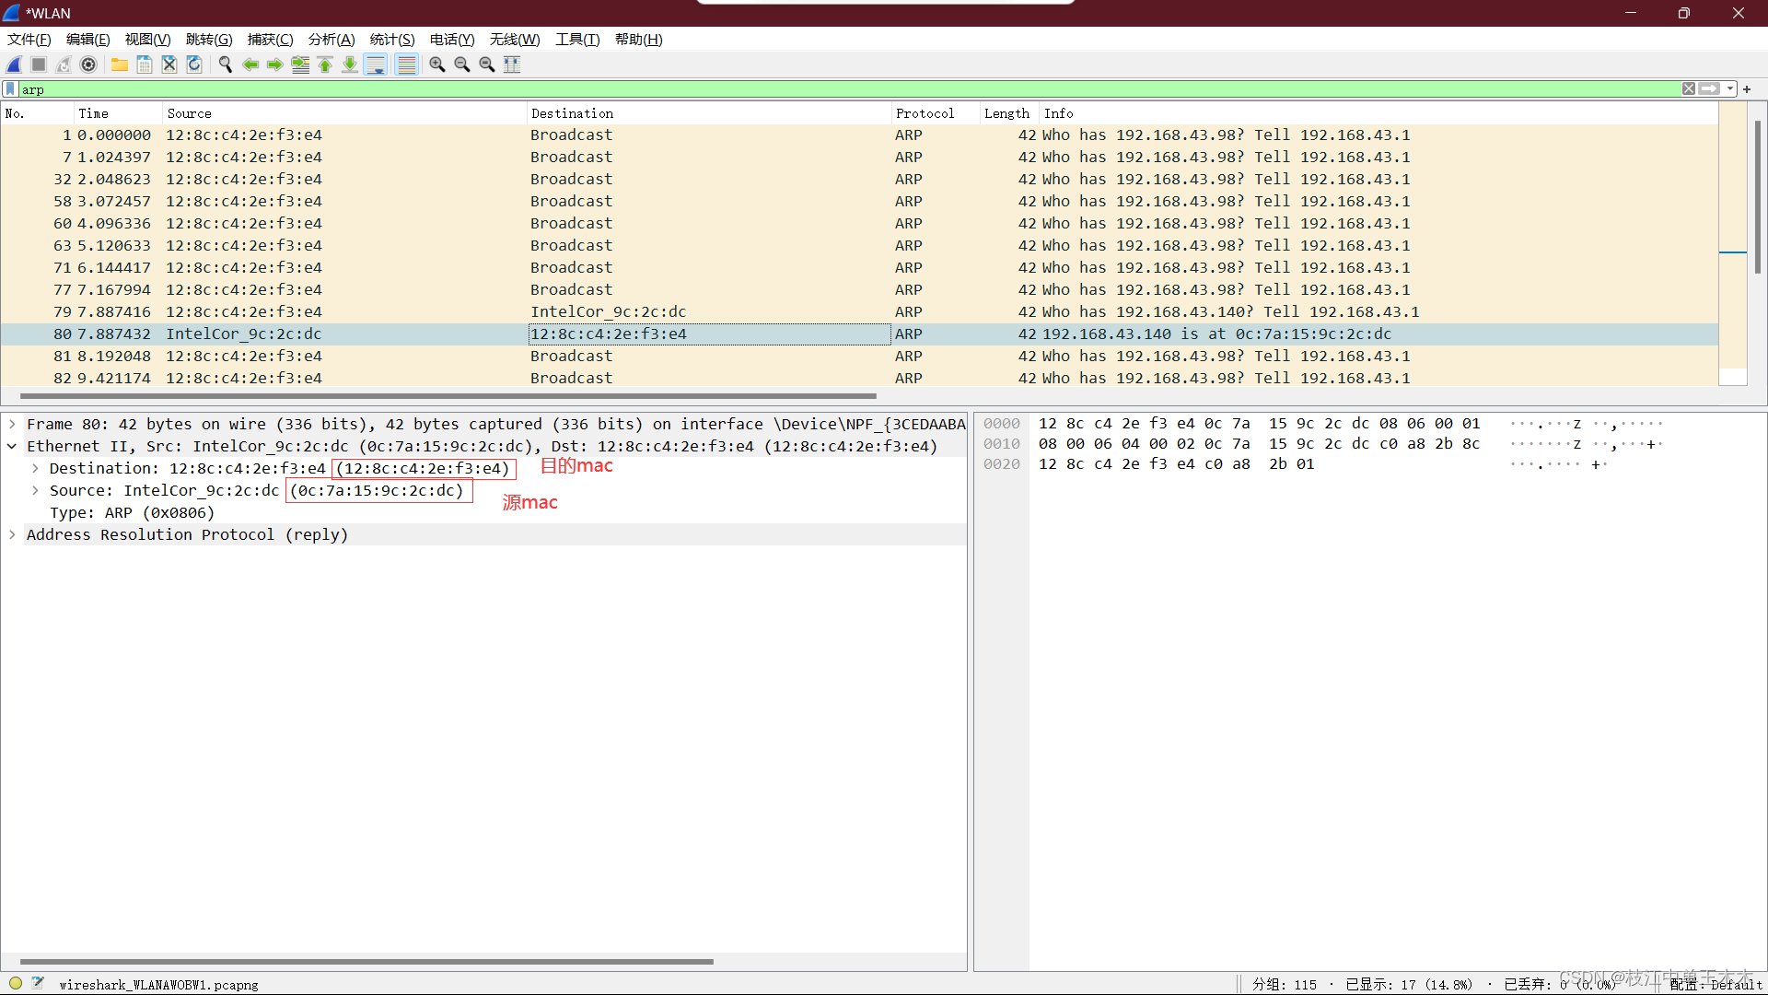Stop the running capture

pos(39,64)
